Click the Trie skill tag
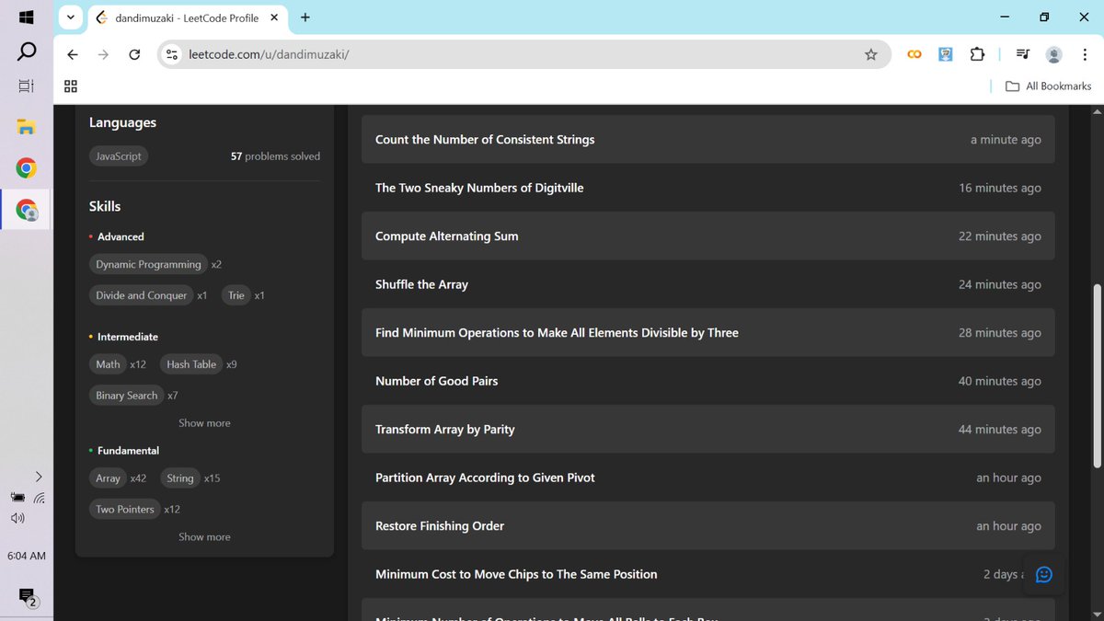The width and height of the screenshot is (1104, 621). point(236,295)
